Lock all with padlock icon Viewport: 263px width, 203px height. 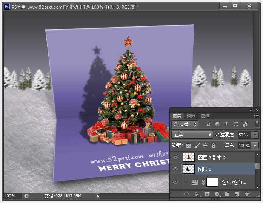click(214, 146)
